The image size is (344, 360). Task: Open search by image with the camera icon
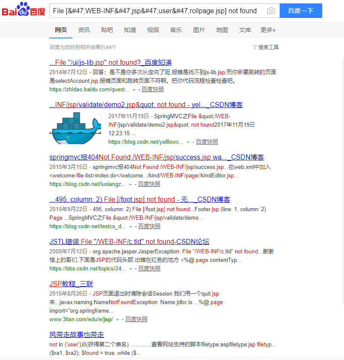coord(271,11)
